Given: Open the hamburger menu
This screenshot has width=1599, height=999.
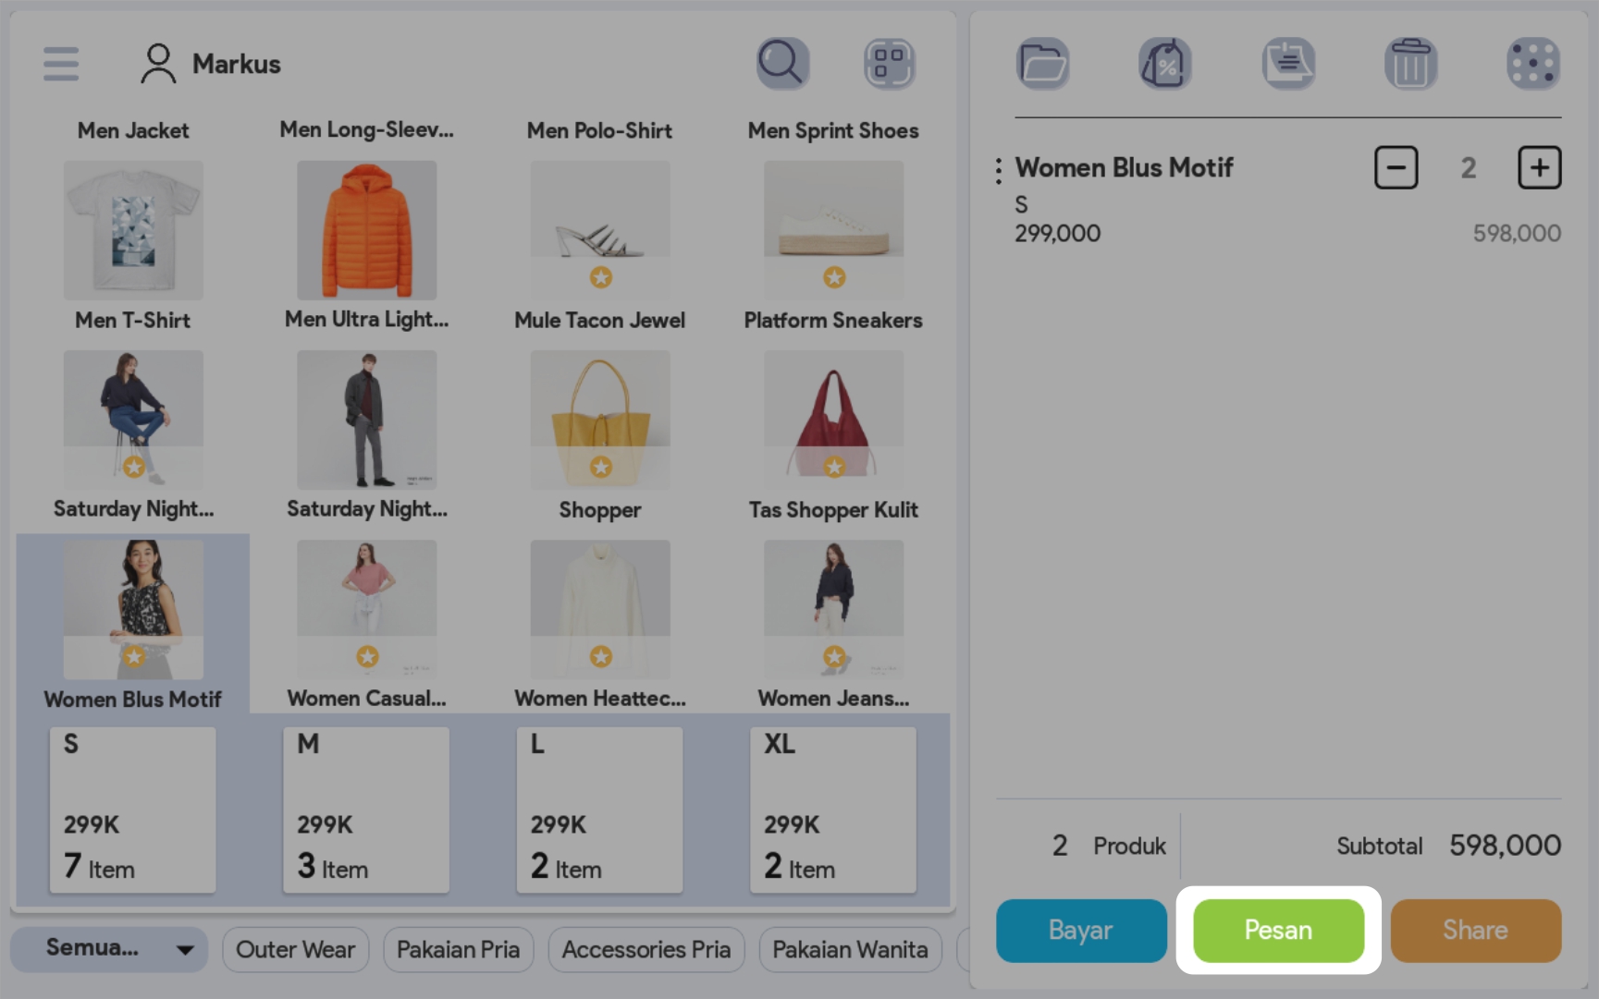Looking at the screenshot, I should (61, 64).
